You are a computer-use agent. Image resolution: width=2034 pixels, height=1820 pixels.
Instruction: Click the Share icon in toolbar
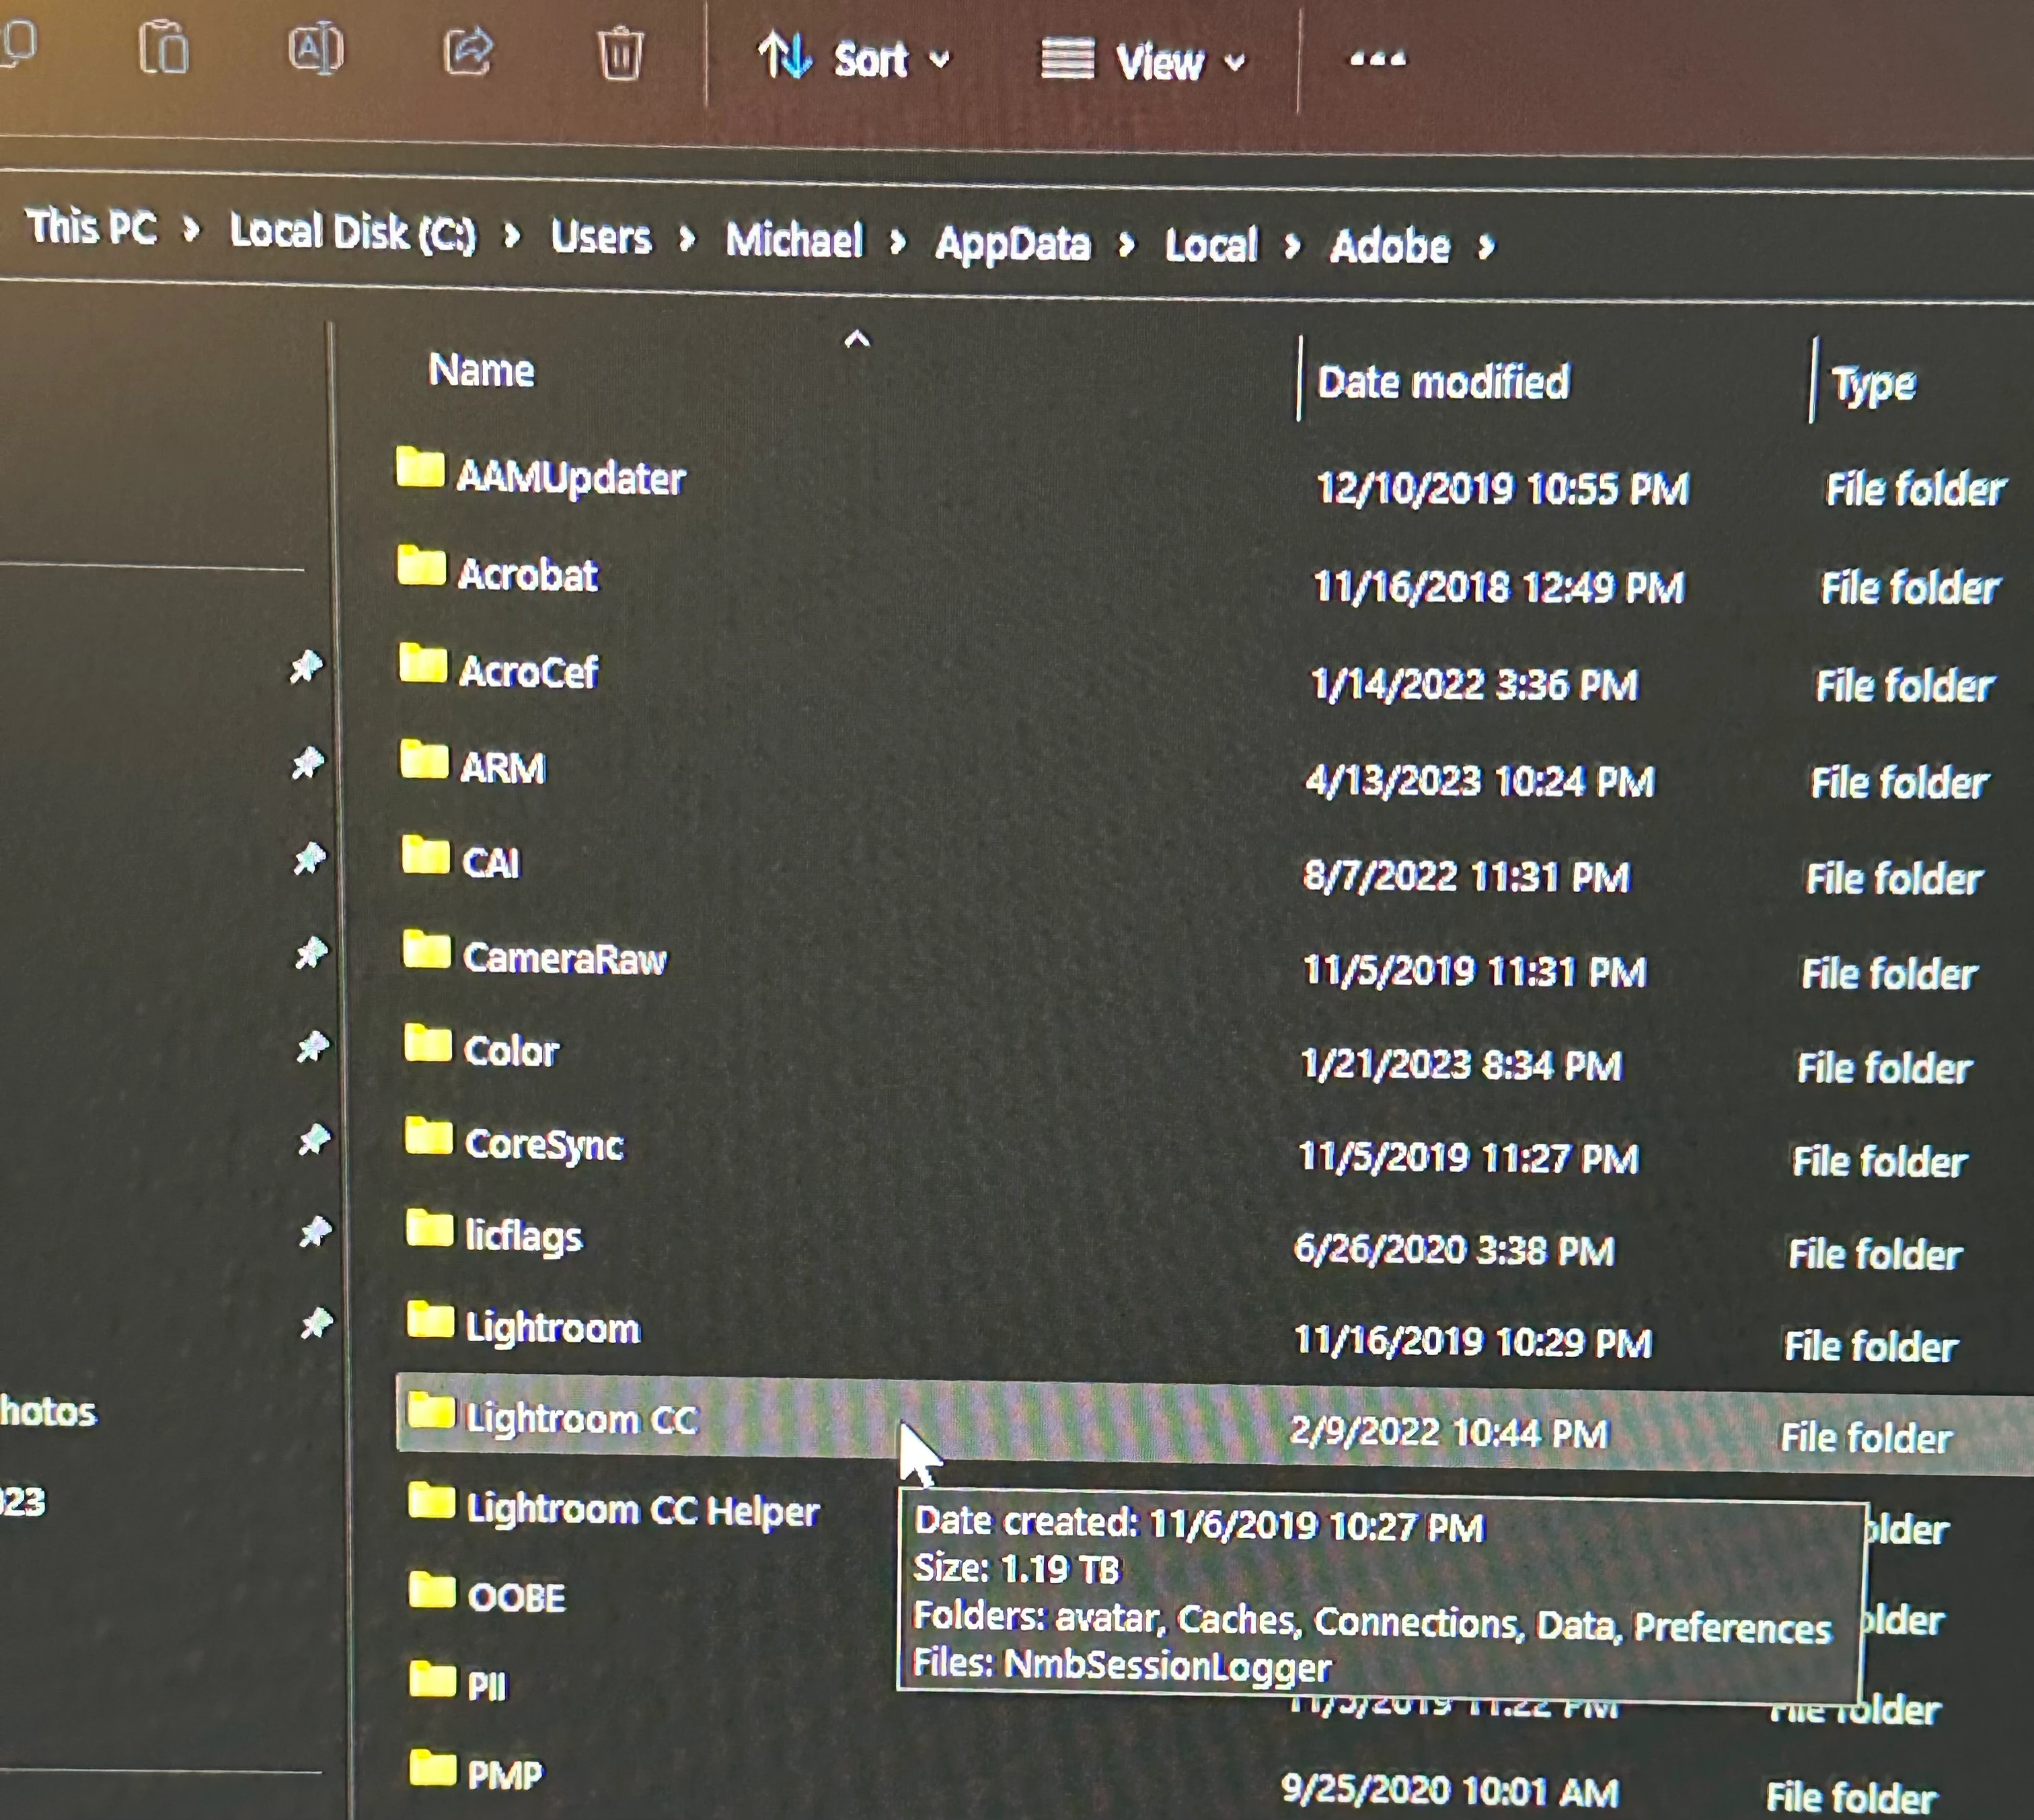[x=467, y=52]
